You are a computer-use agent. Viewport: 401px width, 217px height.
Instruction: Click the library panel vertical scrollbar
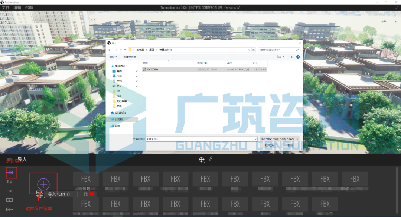[397, 190]
